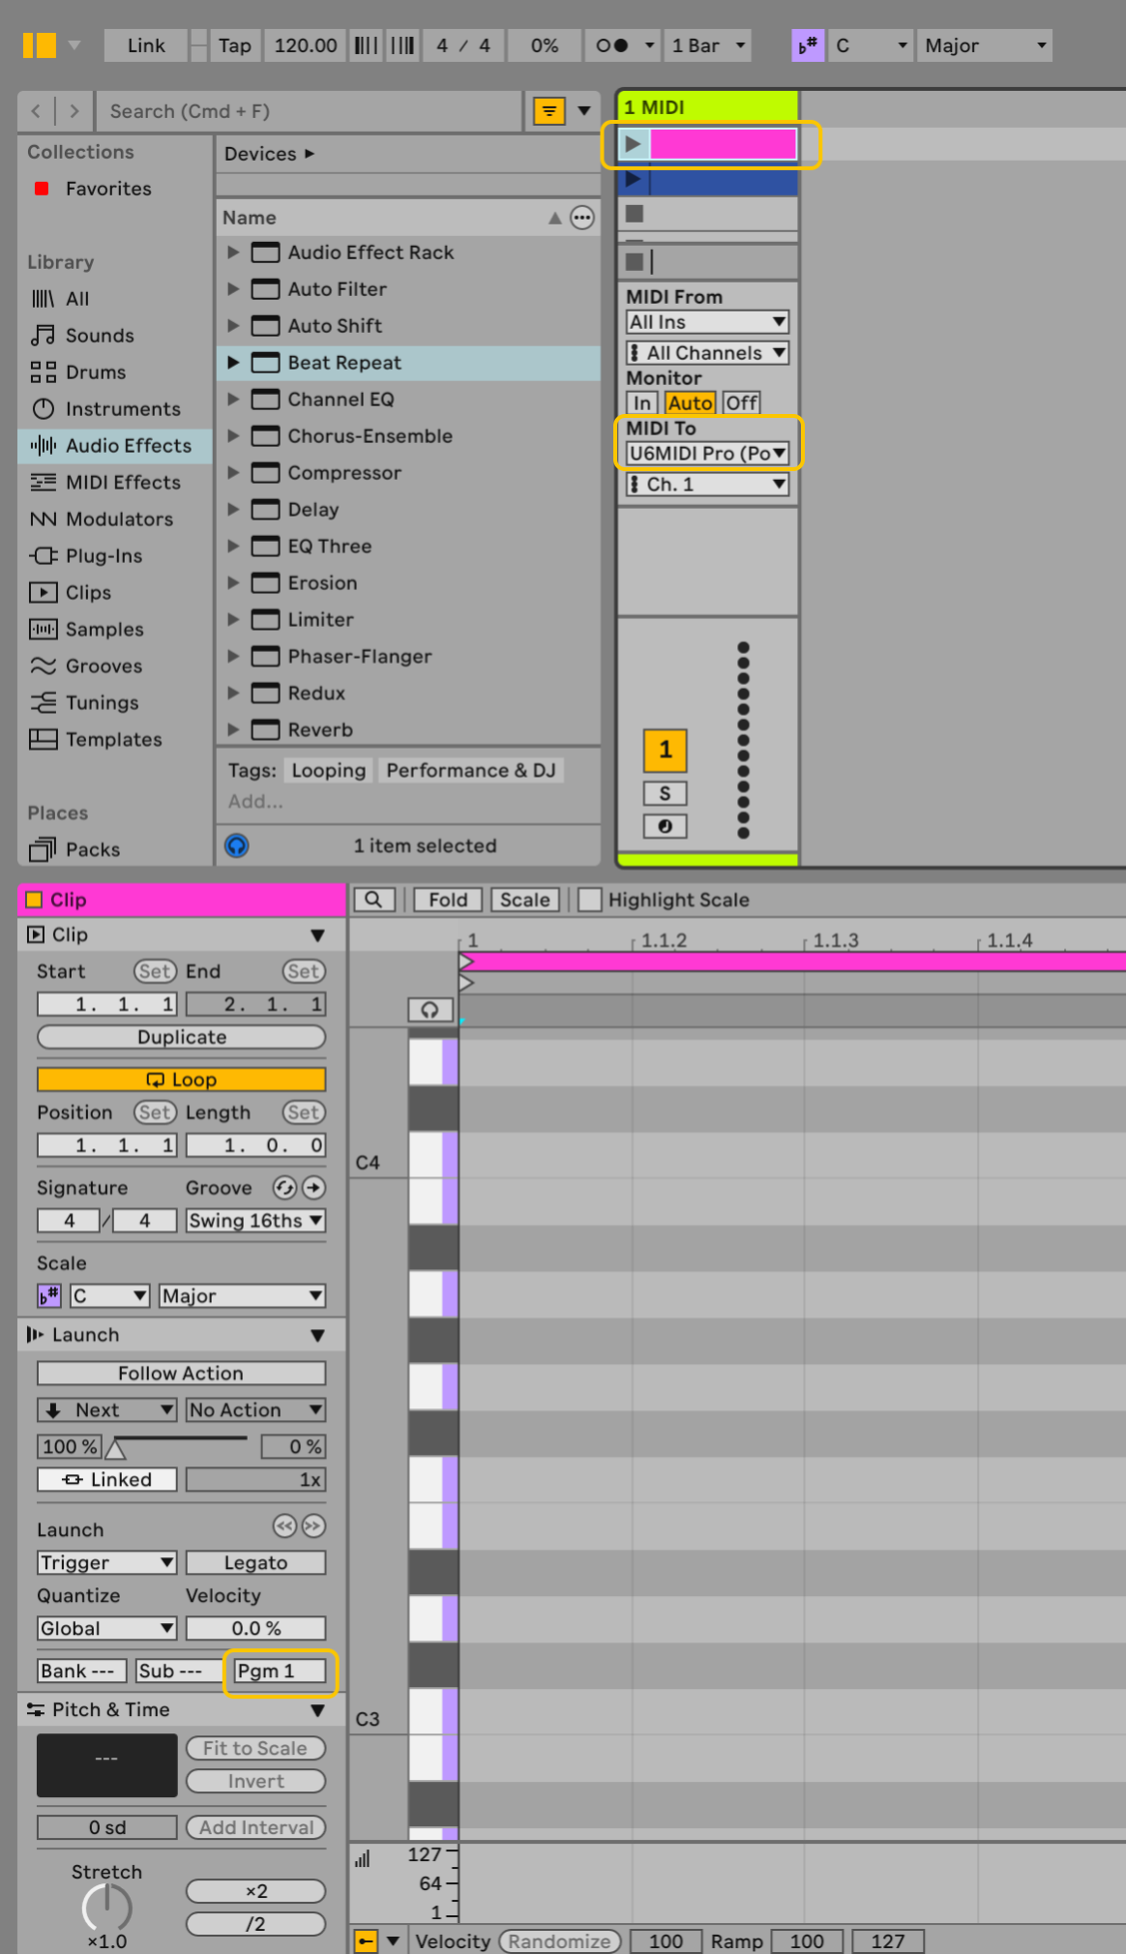
Task: Enable Highlight Scale checkbox
Action: coord(589,900)
